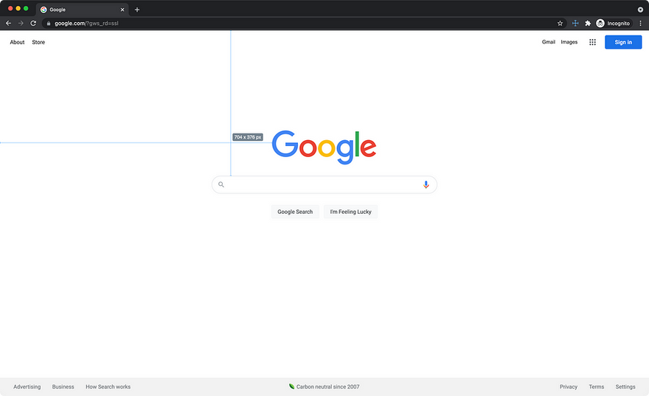
Task: Activate the page ruler extension icon
Action: click(x=575, y=23)
